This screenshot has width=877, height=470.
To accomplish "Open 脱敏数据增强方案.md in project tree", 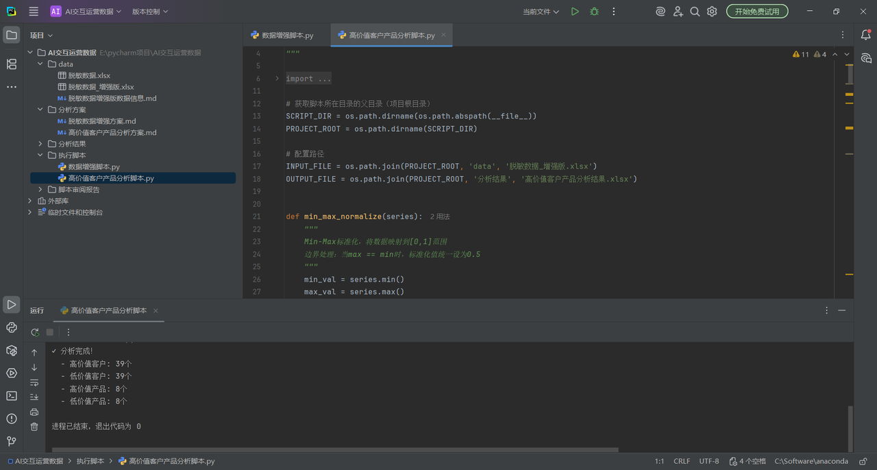I will click(102, 121).
